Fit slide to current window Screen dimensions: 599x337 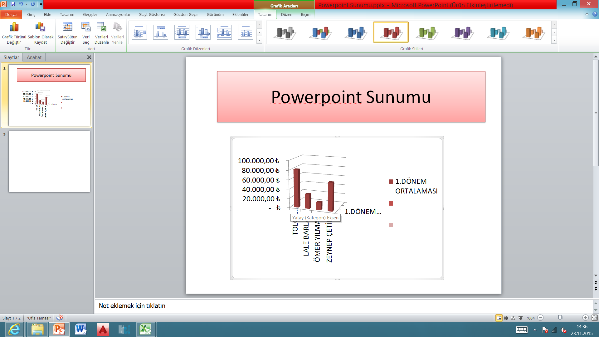pos(594,318)
